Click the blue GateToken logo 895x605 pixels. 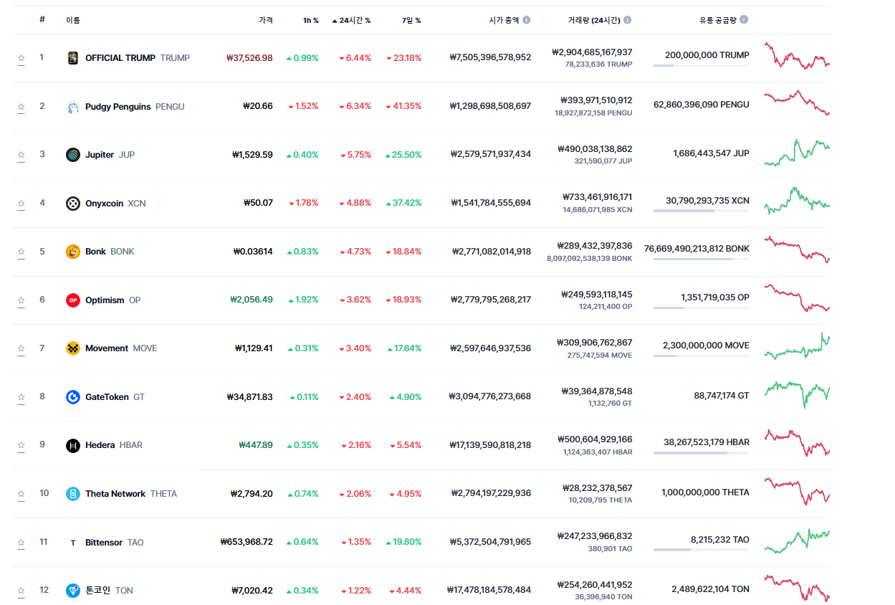[72, 397]
